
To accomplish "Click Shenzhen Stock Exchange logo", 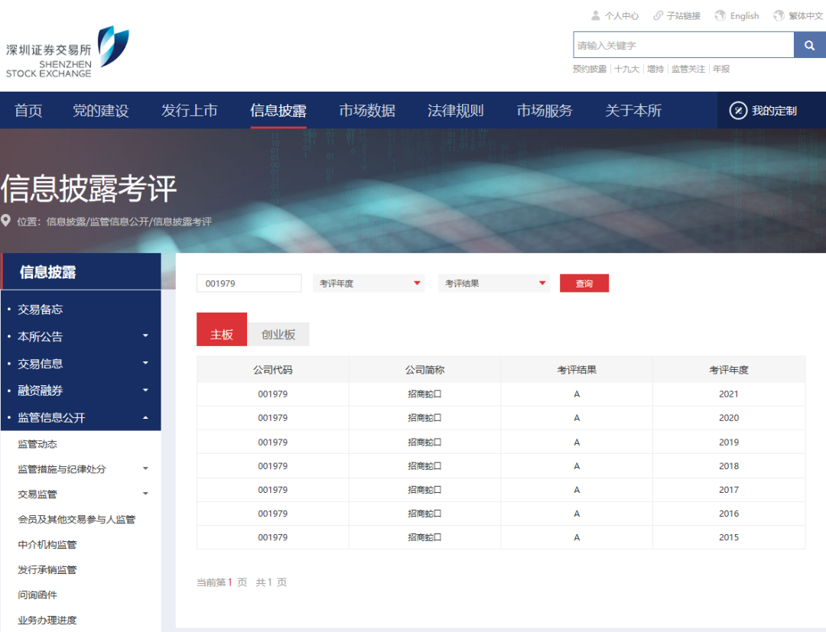I will pyautogui.click(x=67, y=53).
